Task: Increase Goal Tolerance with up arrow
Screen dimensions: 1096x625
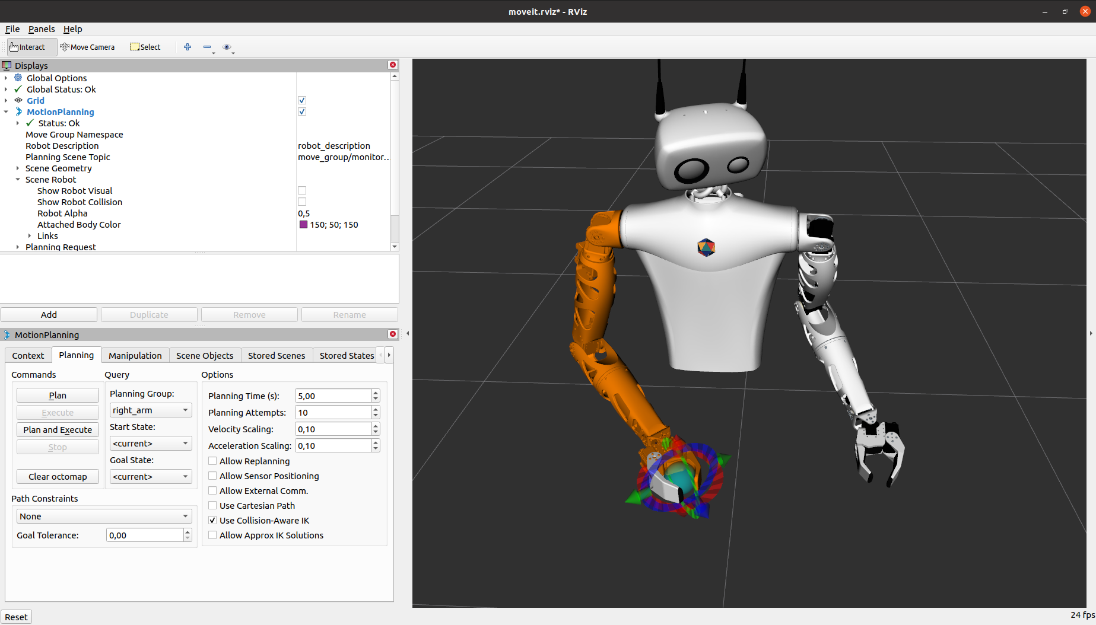Action: [188, 532]
